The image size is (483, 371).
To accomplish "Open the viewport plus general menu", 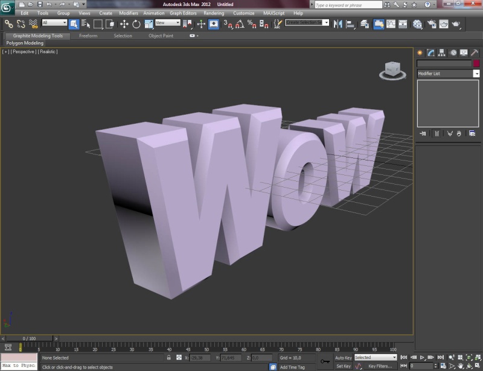I will pos(5,52).
